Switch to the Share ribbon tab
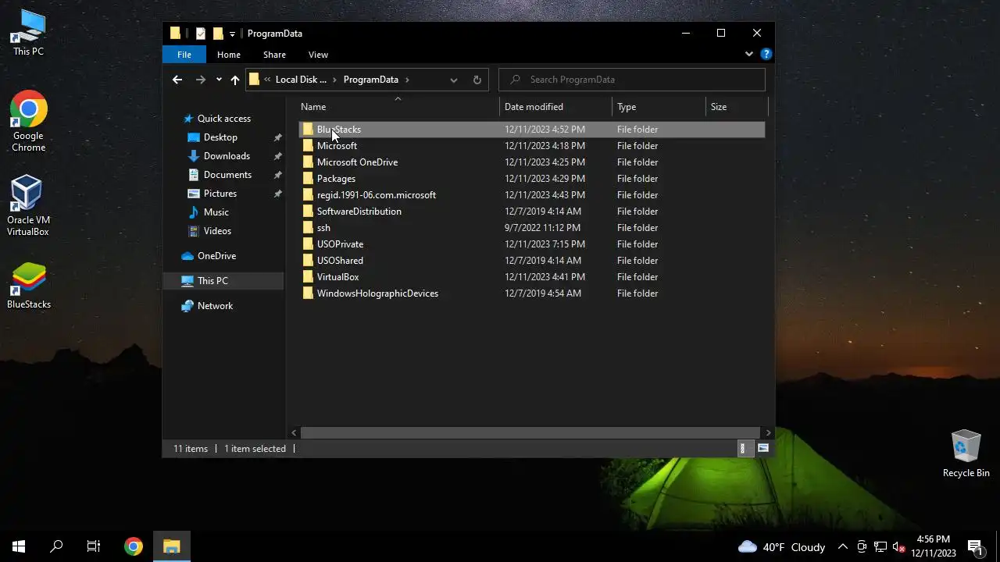This screenshot has width=1000, height=562. [274, 55]
